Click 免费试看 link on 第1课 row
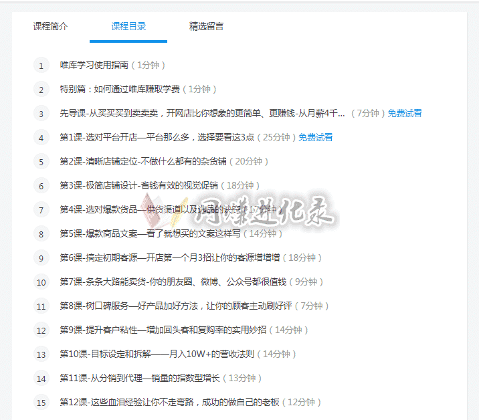This screenshot has width=479, height=420. click(x=316, y=138)
